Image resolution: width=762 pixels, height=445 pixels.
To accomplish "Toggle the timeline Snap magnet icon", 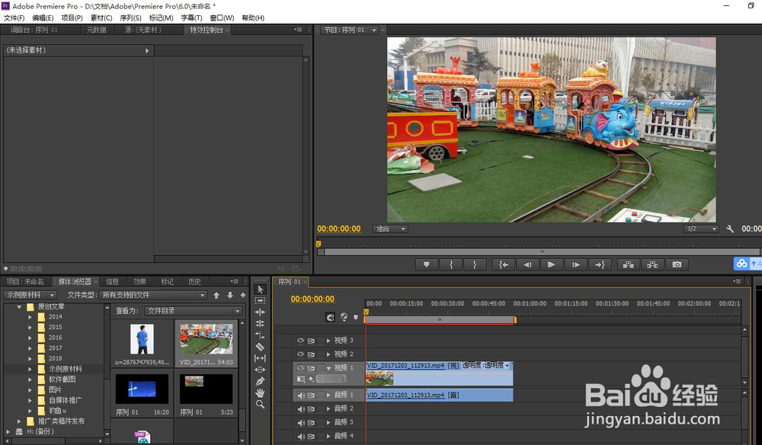I will coord(330,317).
